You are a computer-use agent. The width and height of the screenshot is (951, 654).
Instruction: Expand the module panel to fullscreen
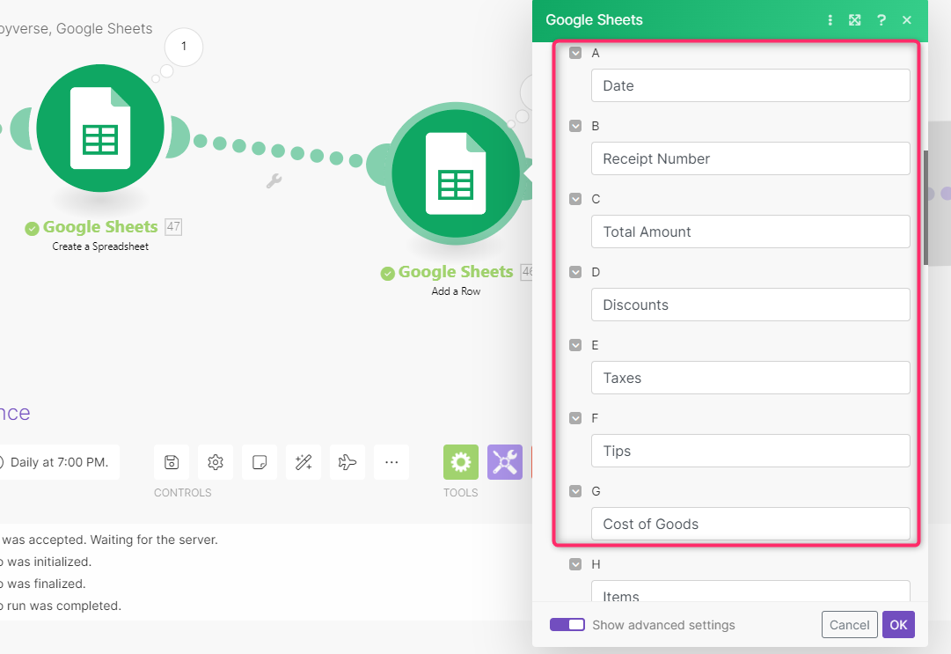(854, 20)
